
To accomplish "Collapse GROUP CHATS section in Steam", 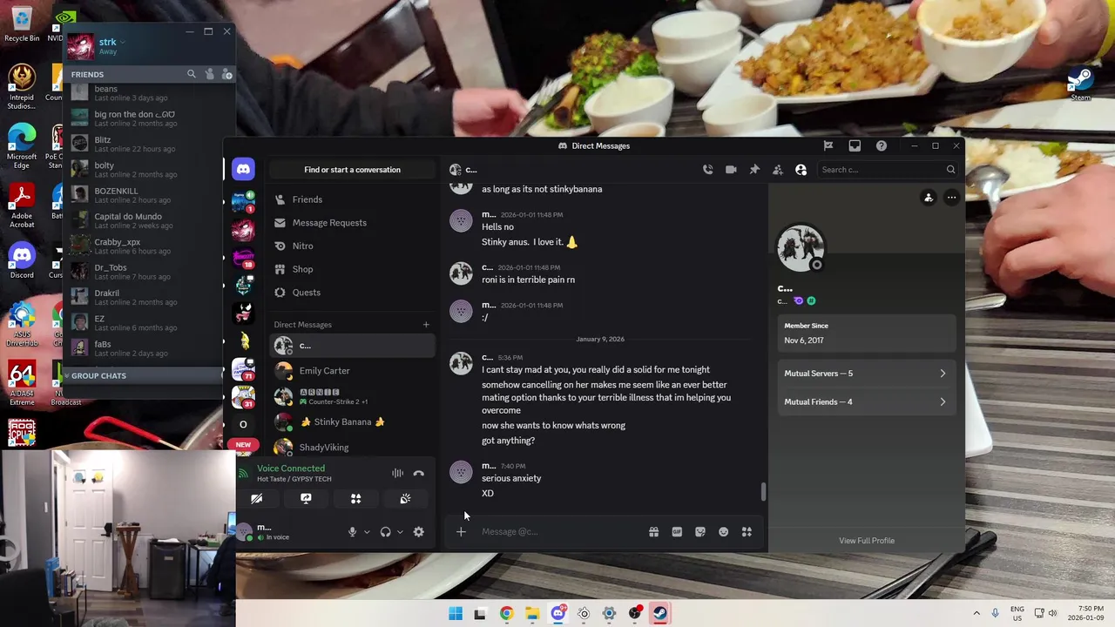I will [144, 375].
